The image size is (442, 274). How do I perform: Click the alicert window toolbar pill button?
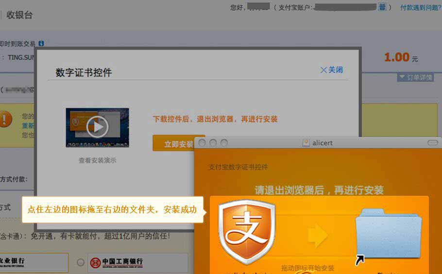pos(433,143)
